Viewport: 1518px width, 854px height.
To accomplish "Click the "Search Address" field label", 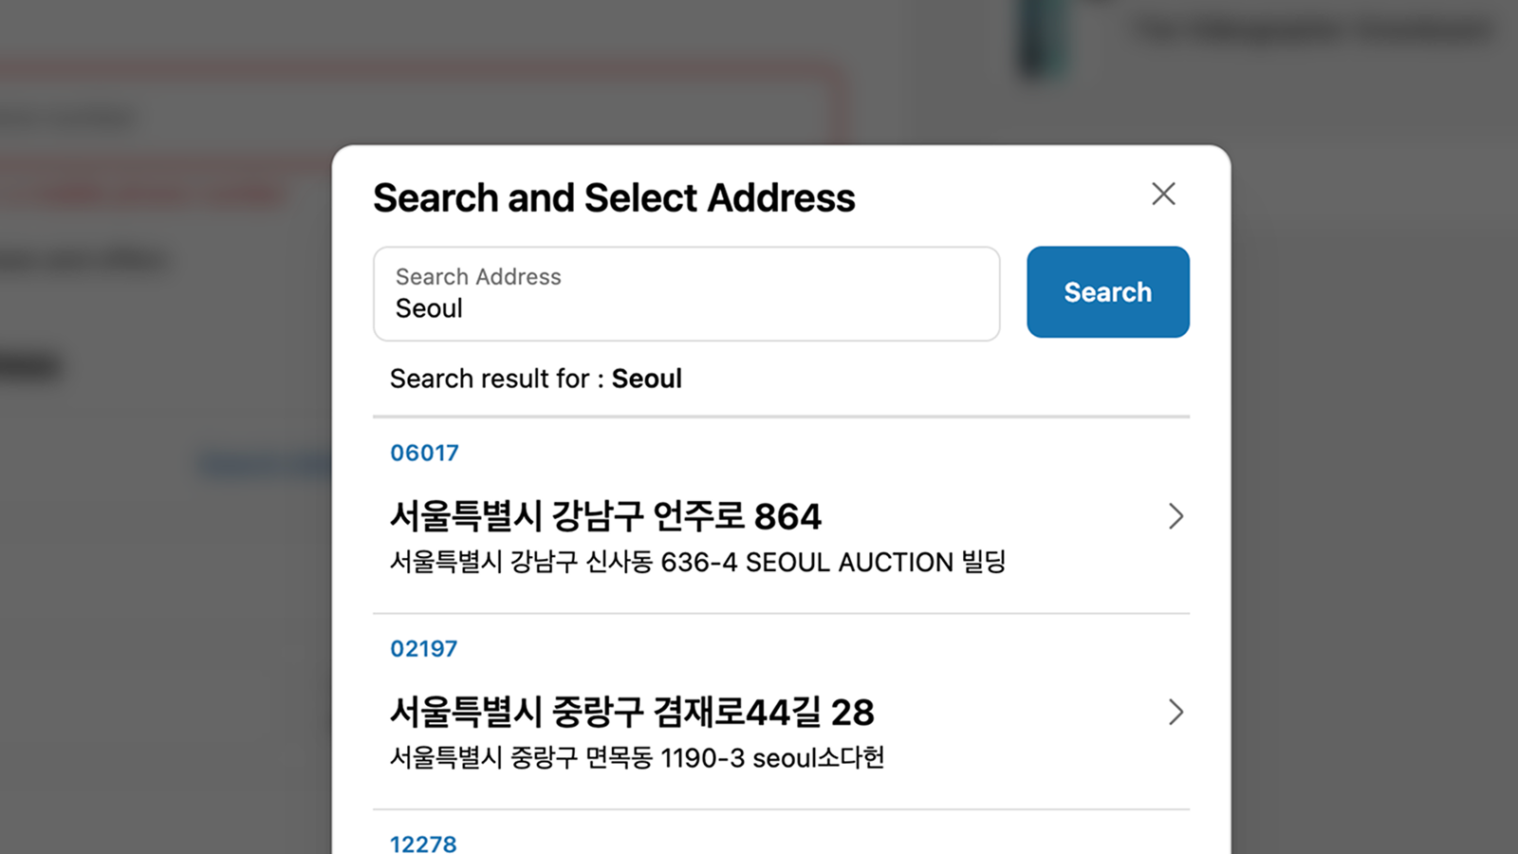I will tap(478, 277).
